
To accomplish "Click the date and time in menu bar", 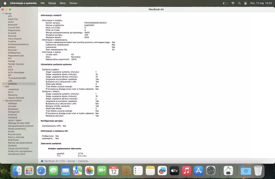I will 261,3.
